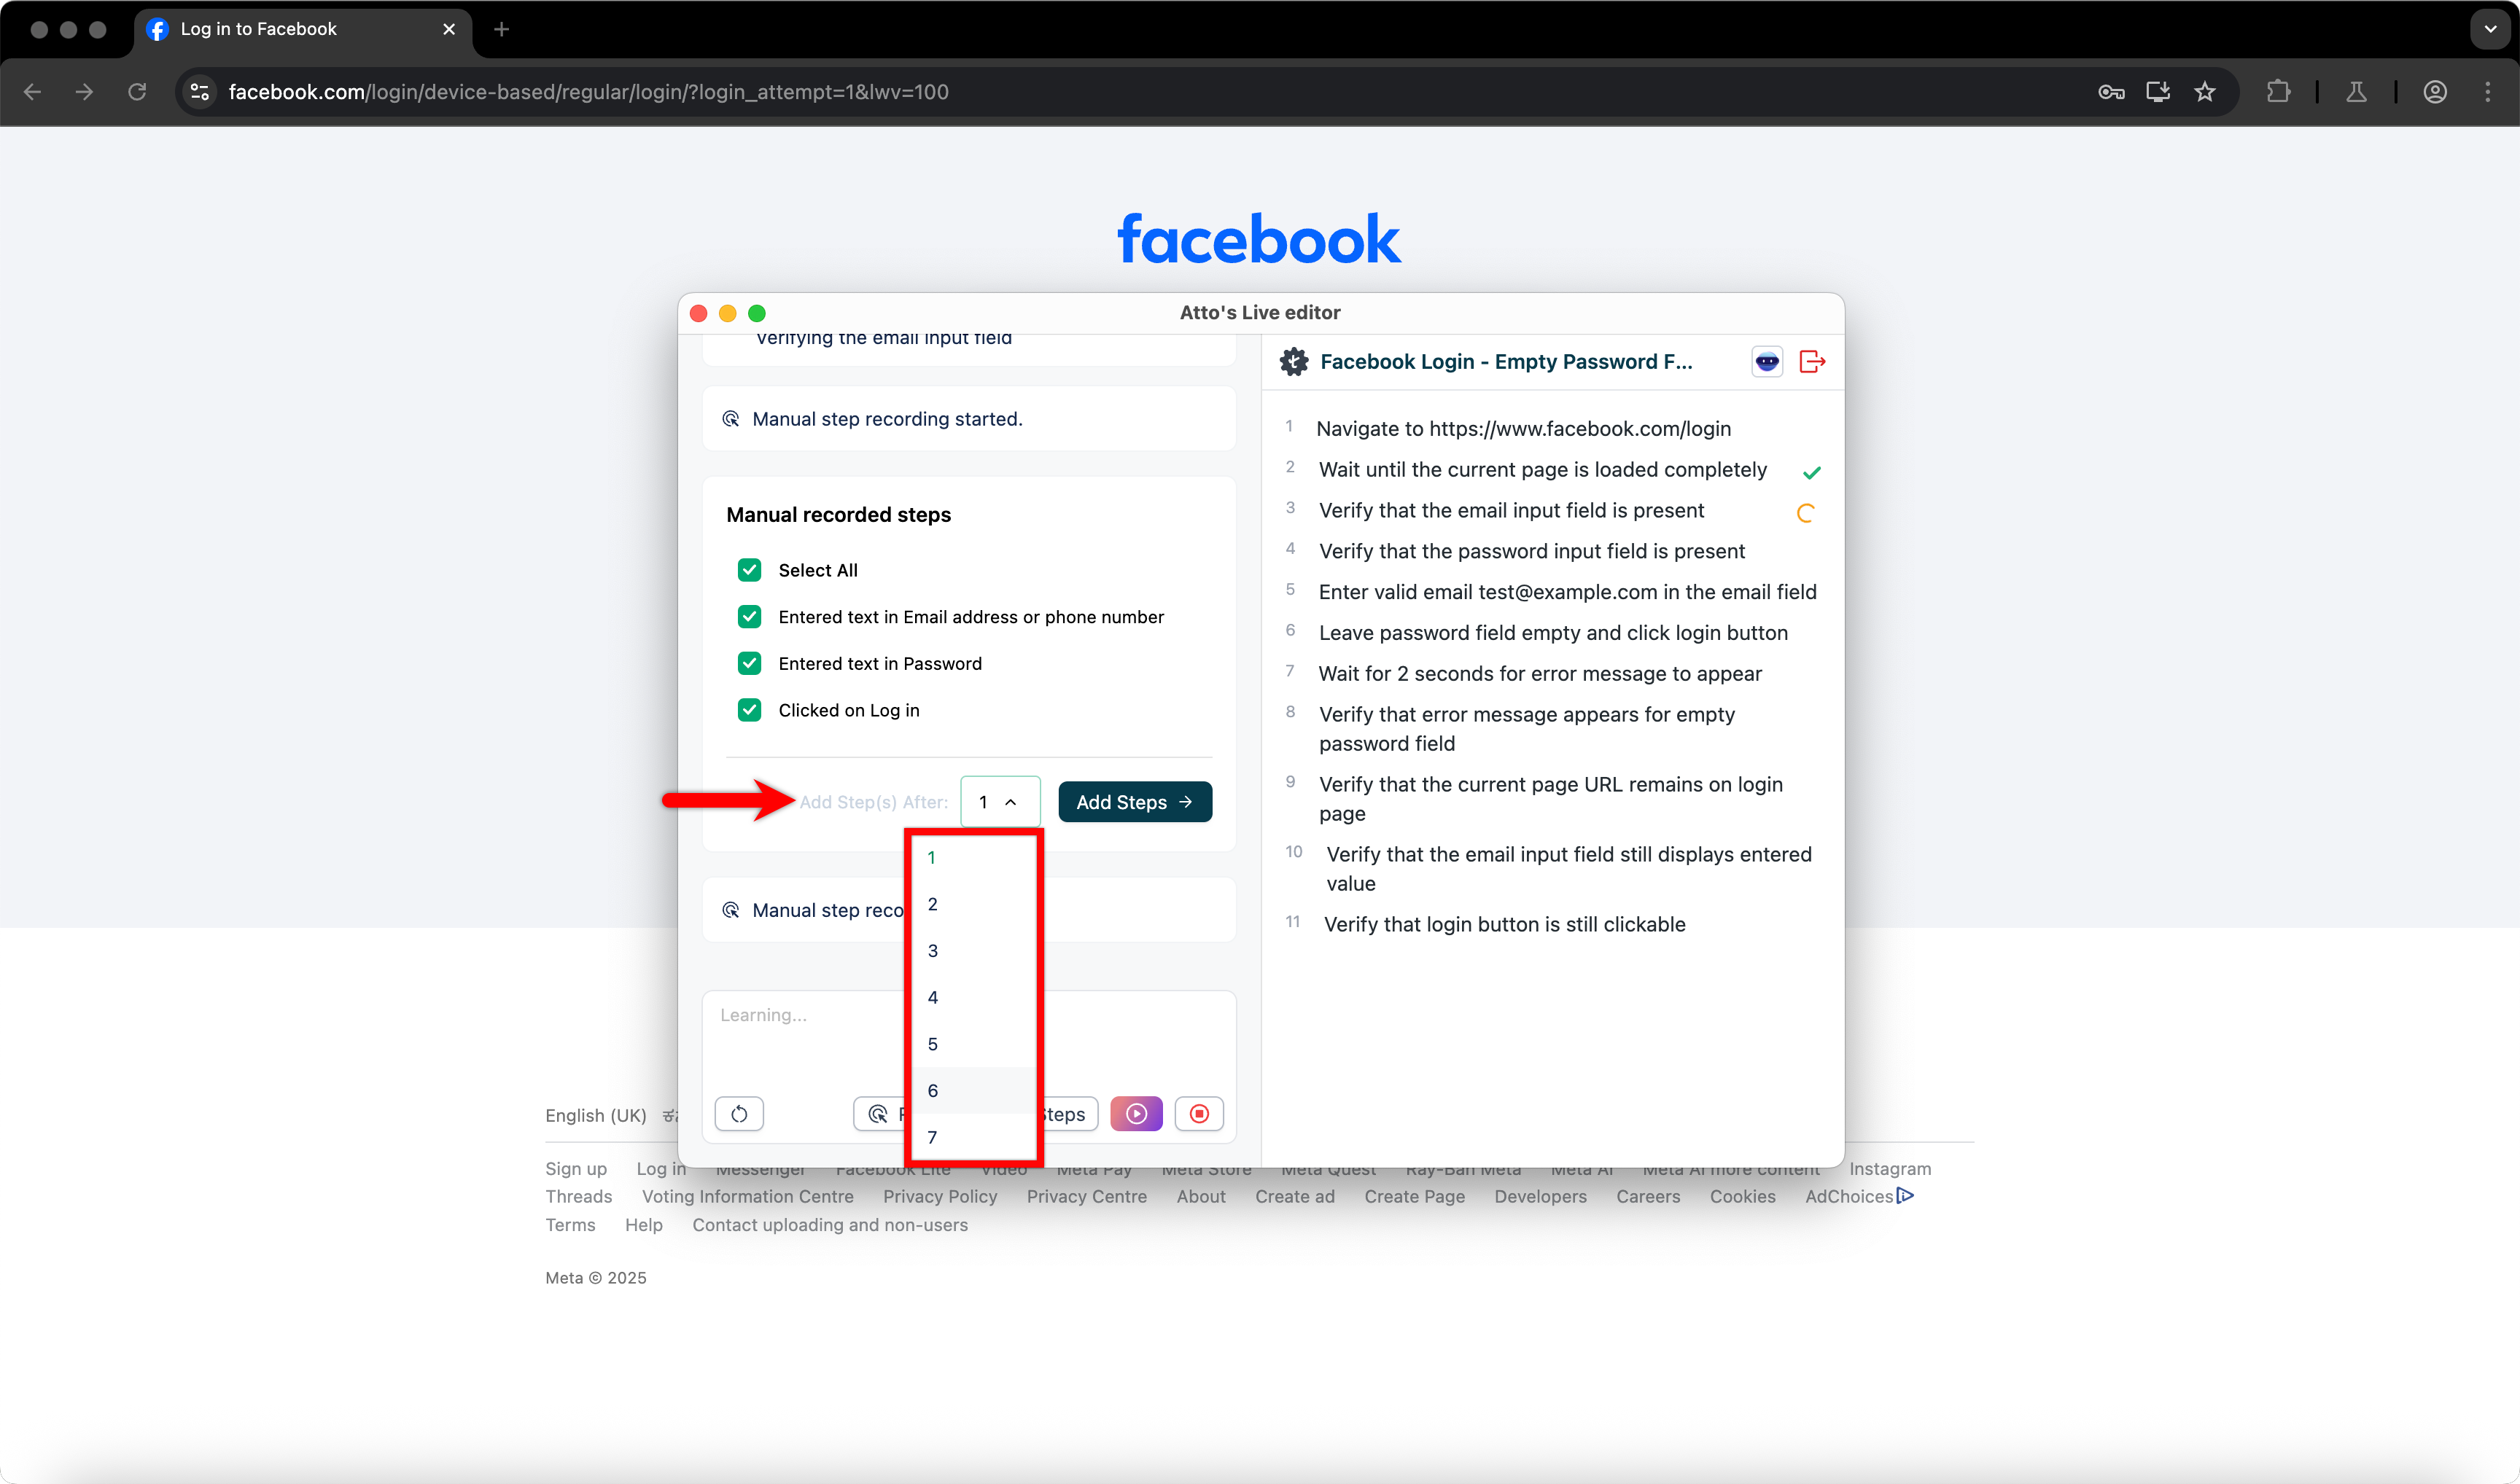Screen dimensions: 2520x1484
Task: Uncheck Clicked on Log in step
Action: coord(750,710)
